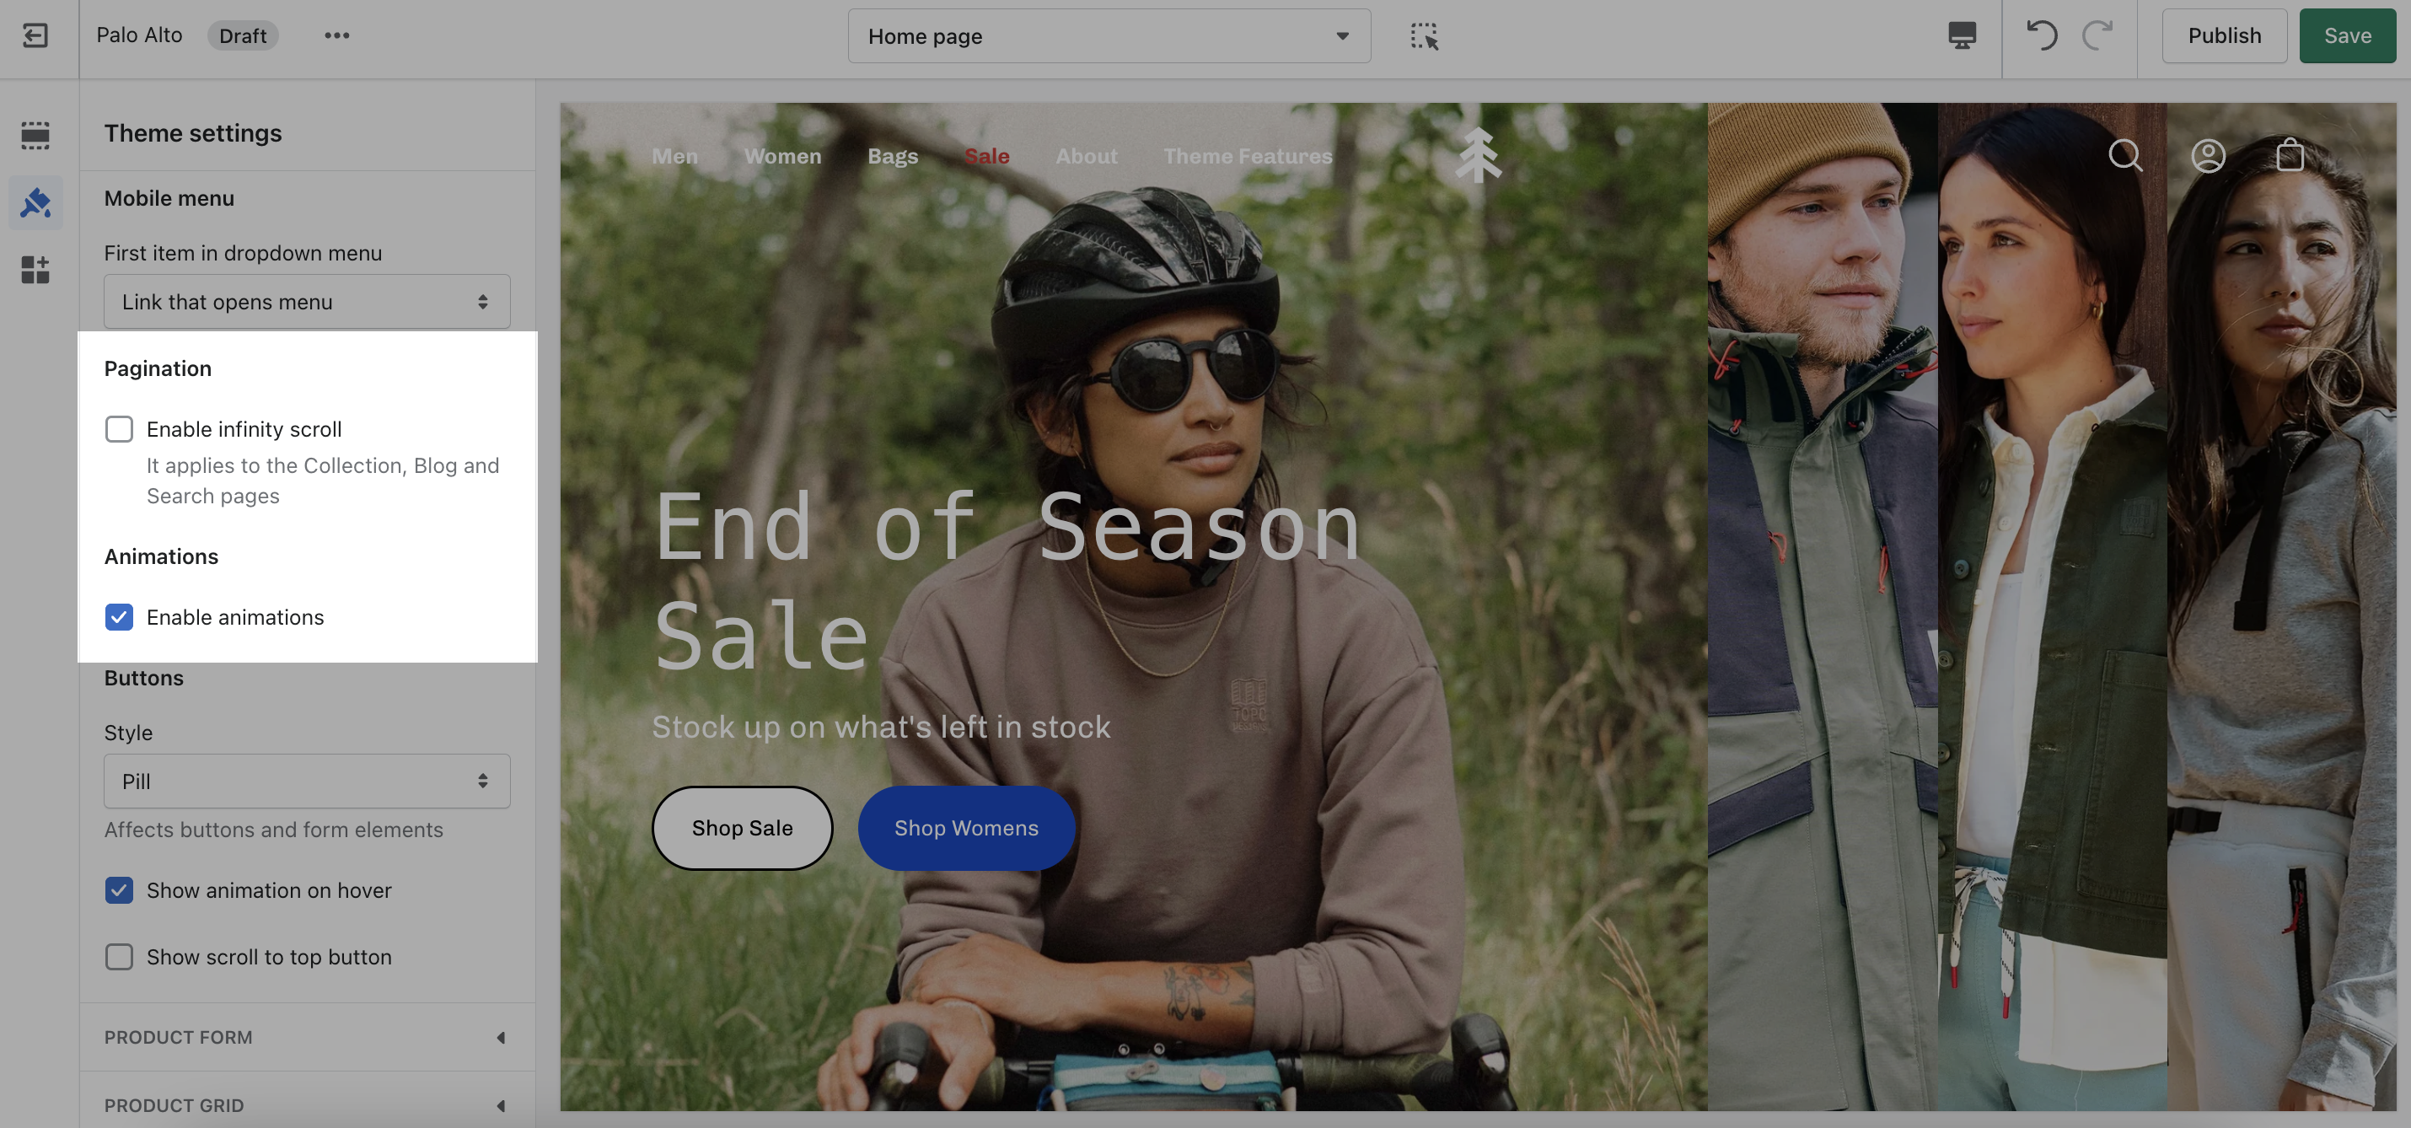Click the green Save button

[2346, 35]
